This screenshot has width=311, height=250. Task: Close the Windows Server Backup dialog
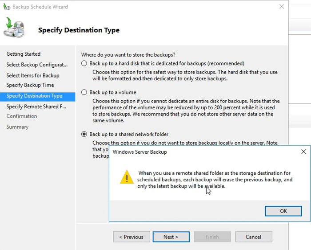[303, 152]
